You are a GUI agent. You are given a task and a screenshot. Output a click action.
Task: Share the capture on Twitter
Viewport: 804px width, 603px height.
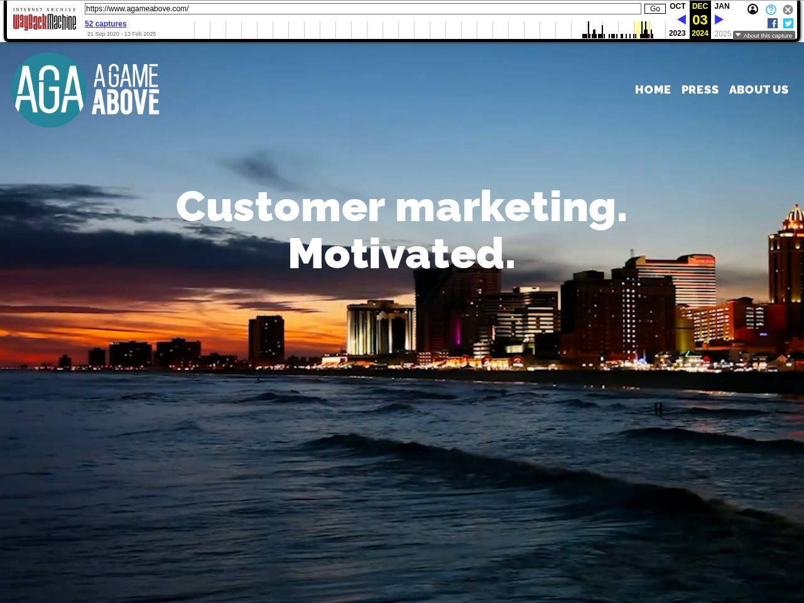coord(788,23)
